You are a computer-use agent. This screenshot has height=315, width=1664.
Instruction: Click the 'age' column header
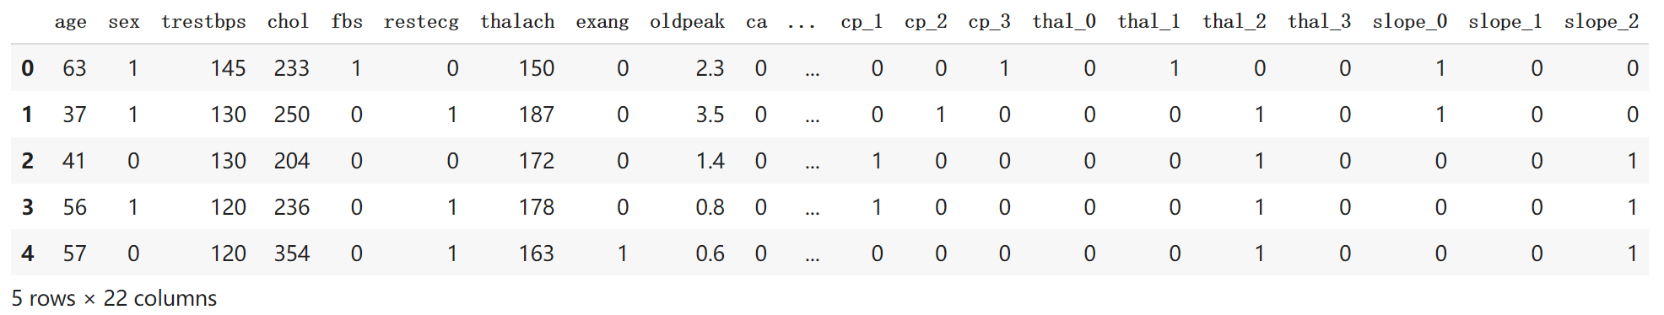(70, 22)
